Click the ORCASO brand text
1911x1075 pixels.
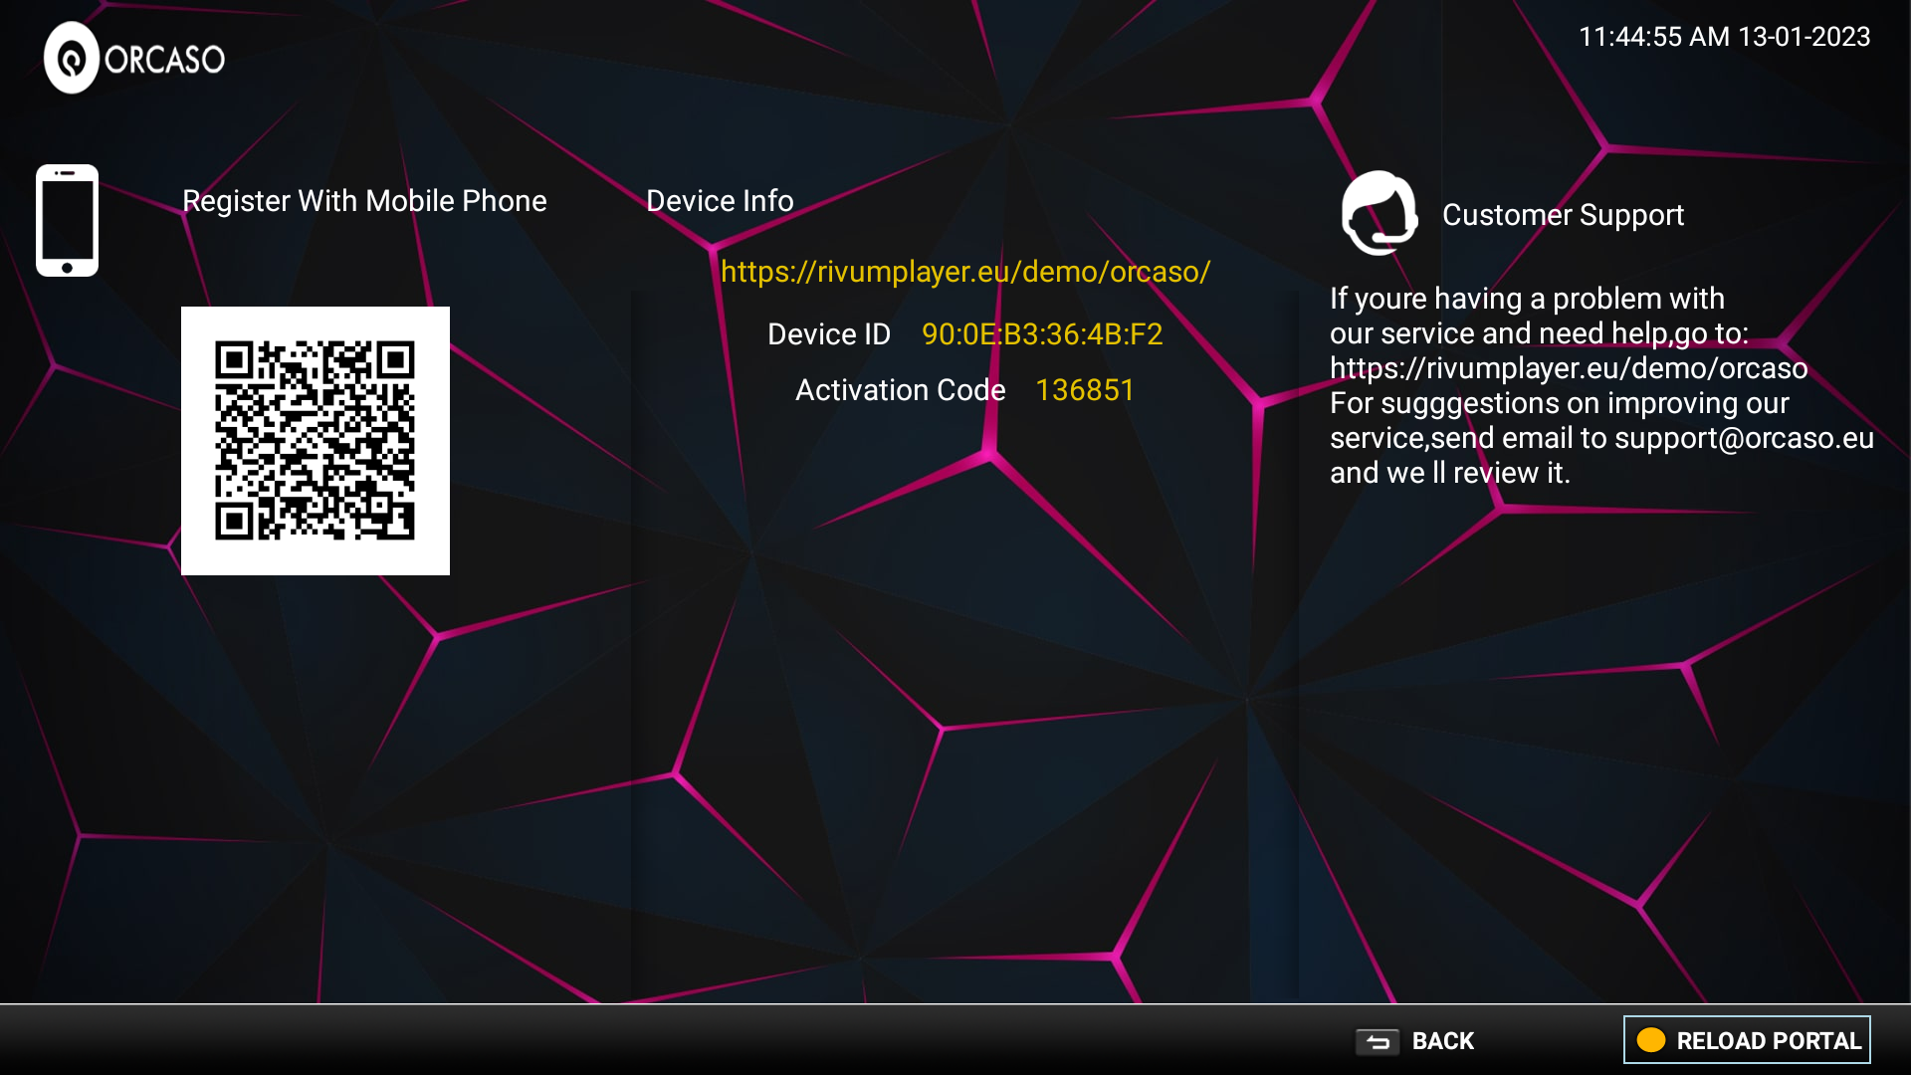point(165,60)
